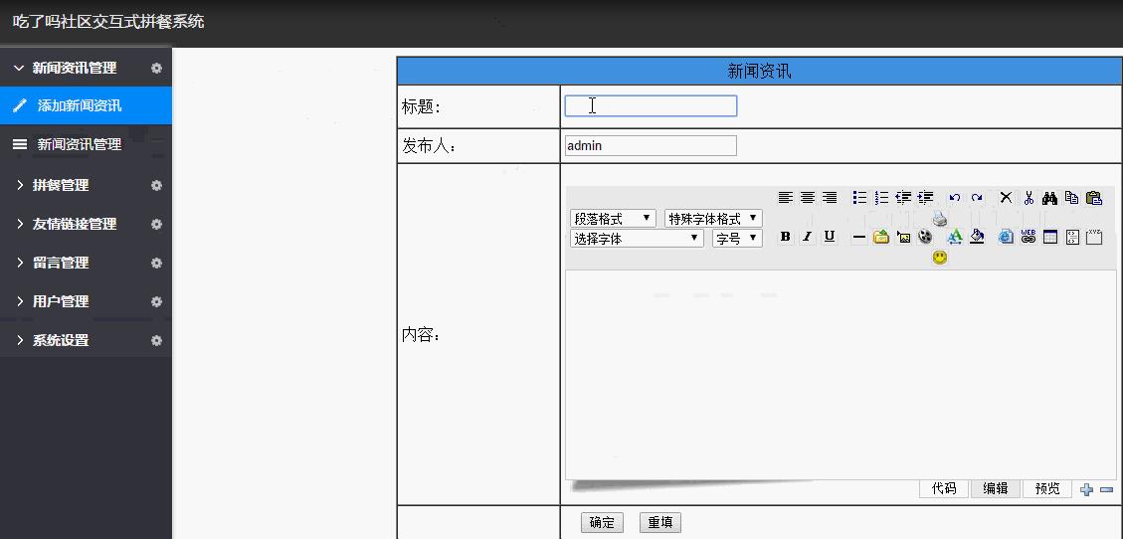Click the center align icon

(x=808, y=198)
